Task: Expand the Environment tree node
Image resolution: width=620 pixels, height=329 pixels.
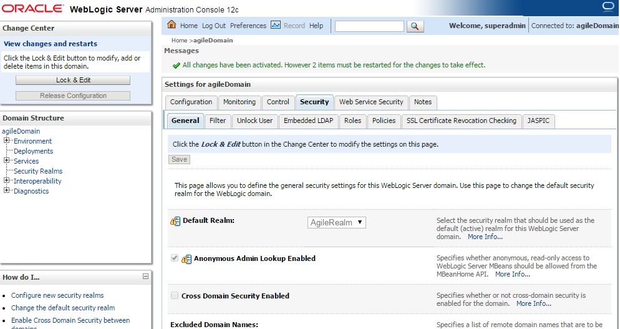Action: click(x=6, y=140)
